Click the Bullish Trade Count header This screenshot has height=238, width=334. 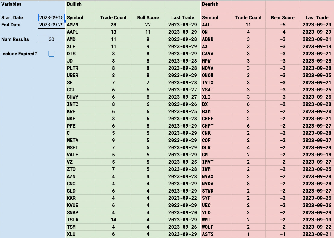coord(113,18)
